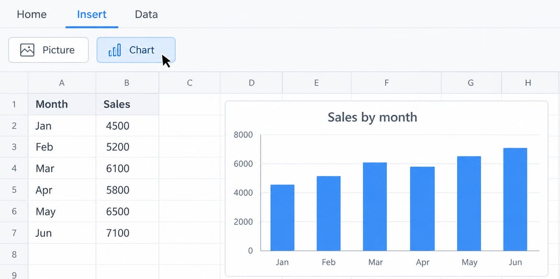The image size is (560, 279).
Task: Select the cell containing Jun
Action: 62,233
